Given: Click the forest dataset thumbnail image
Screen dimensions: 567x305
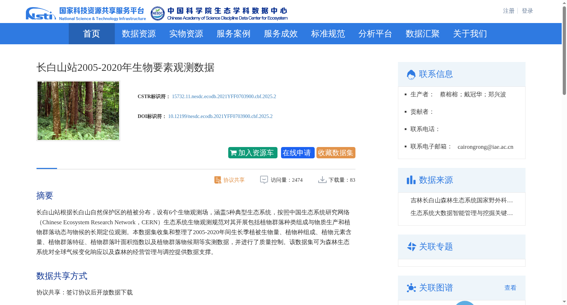Looking at the screenshot, I should point(78,111).
